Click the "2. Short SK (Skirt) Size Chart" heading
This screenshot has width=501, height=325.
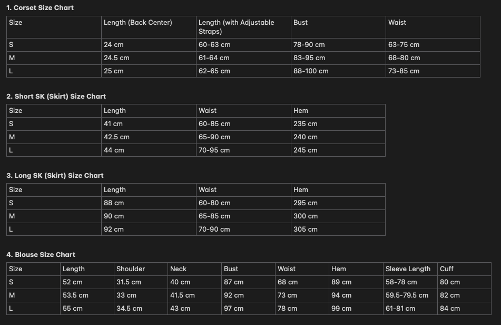click(56, 97)
